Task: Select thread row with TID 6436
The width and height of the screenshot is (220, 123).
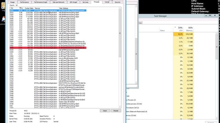Action: click(48, 50)
